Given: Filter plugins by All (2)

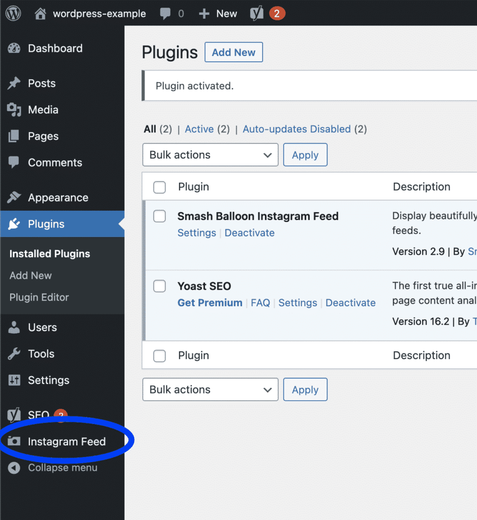Looking at the screenshot, I should pos(158,129).
